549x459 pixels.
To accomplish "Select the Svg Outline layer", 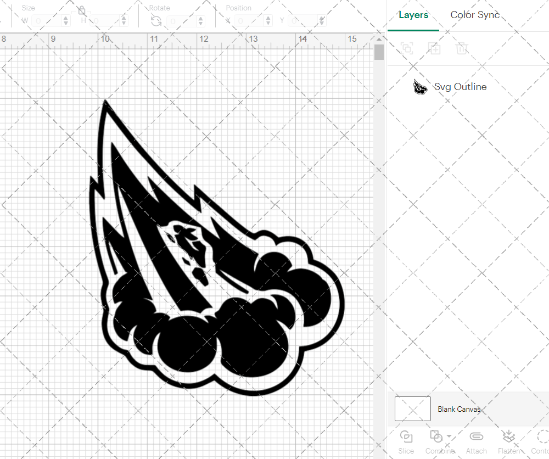I will point(461,87).
